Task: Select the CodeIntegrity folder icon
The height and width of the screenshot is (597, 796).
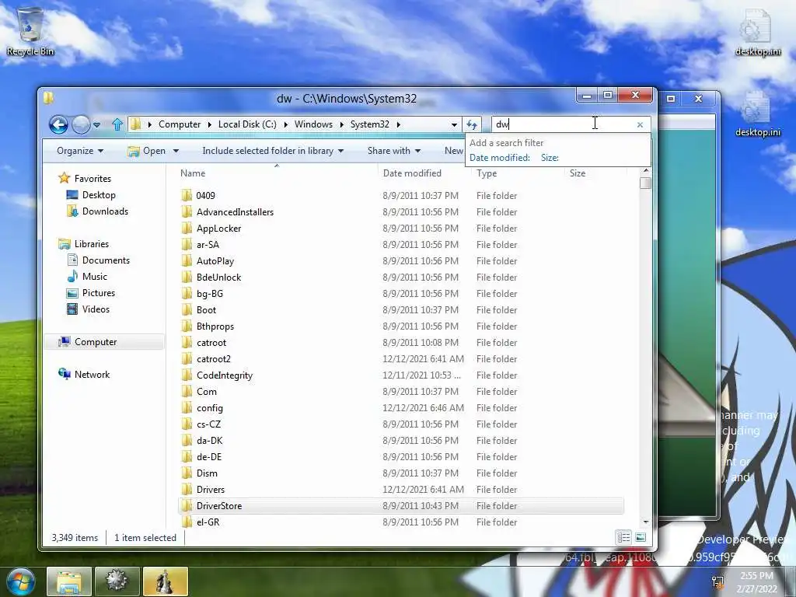Action: coord(187,375)
